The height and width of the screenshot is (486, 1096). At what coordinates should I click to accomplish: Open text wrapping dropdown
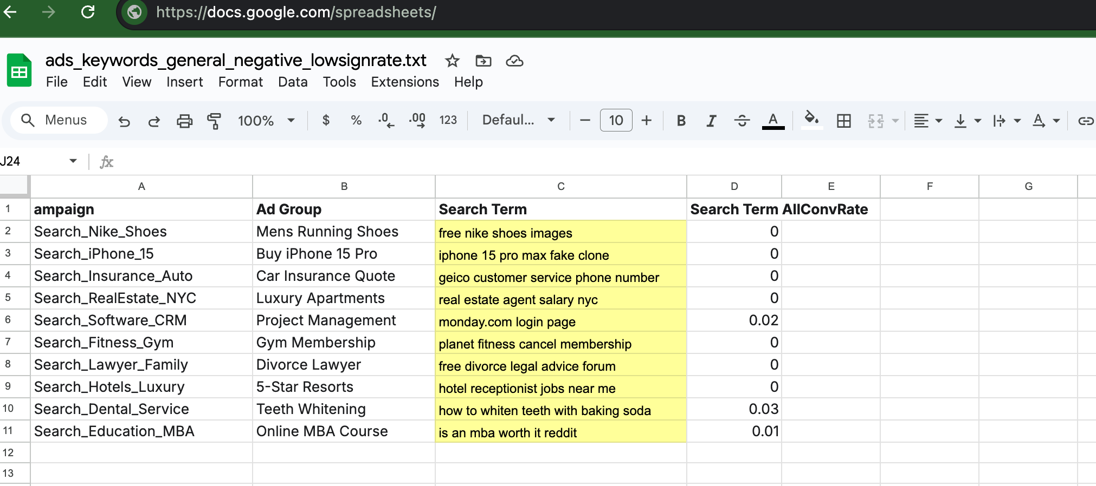(1007, 121)
